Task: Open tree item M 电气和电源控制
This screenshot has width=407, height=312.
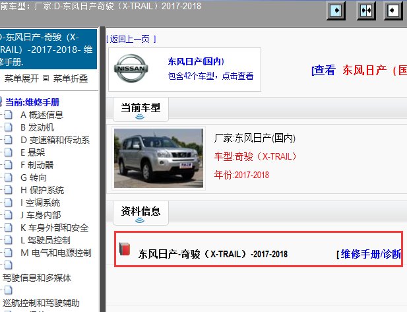Action: (x=56, y=253)
